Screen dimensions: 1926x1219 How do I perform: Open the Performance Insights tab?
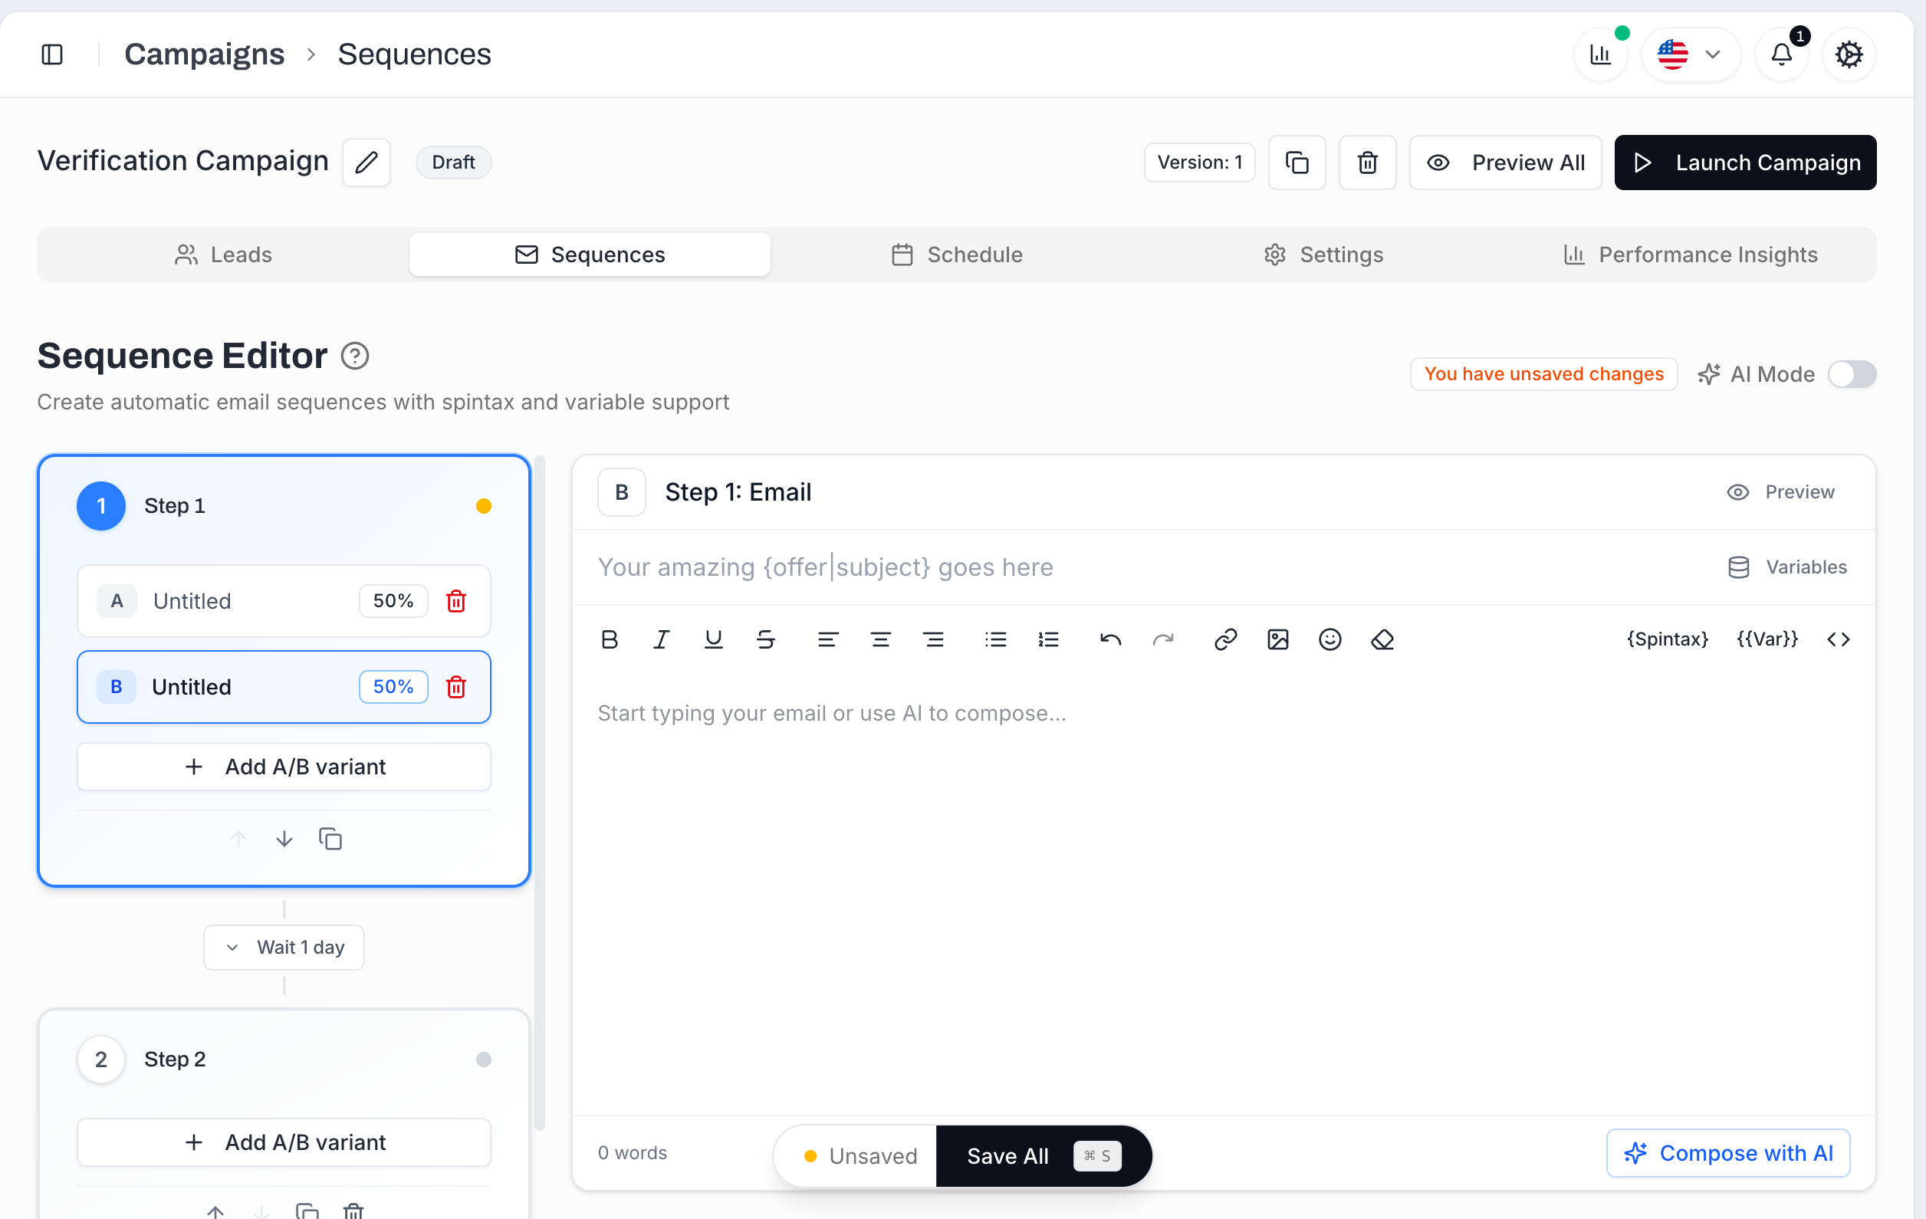click(x=1691, y=255)
